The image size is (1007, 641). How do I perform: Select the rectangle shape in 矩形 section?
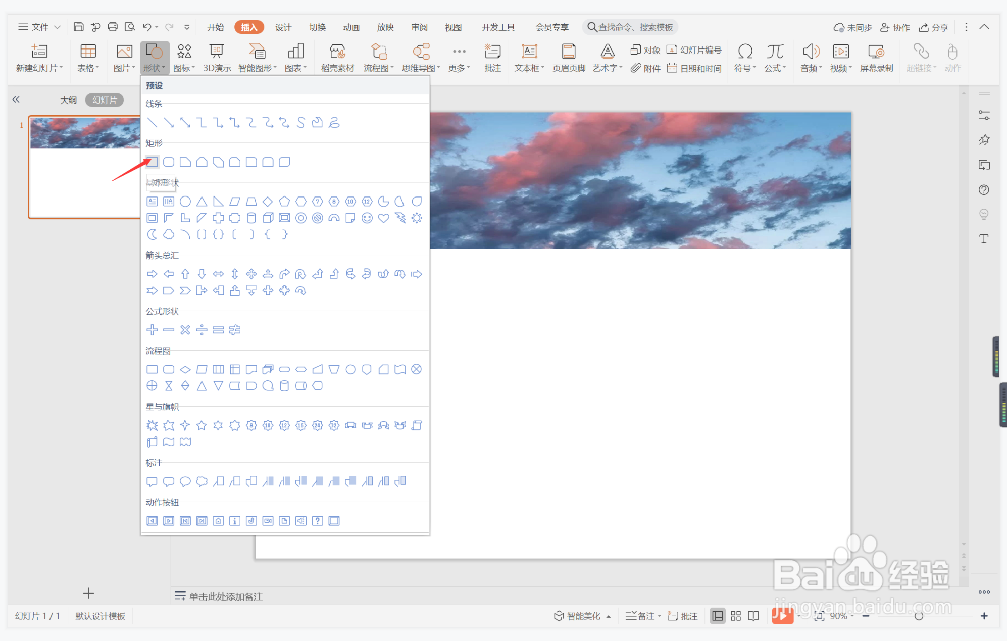[x=152, y=162]
